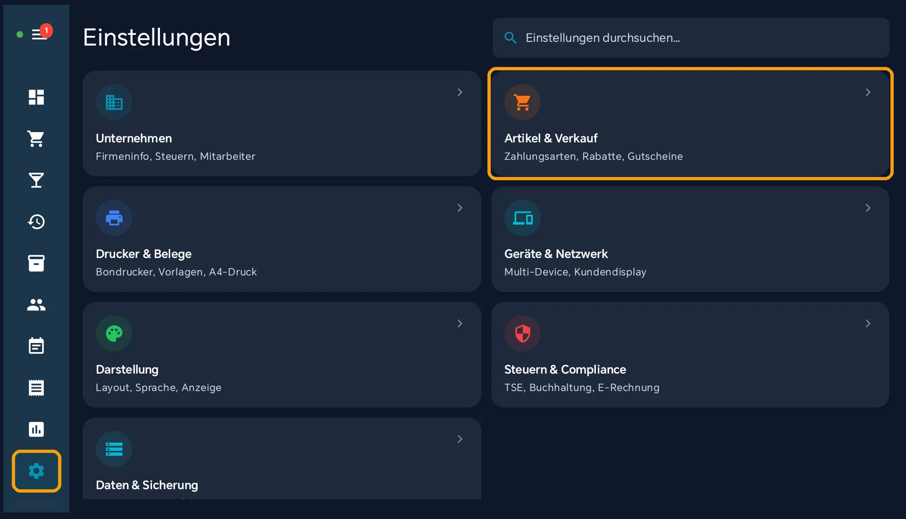Open the Artikel & Verkauf card title
Screen dimensions: 906x519
[551, 138]
